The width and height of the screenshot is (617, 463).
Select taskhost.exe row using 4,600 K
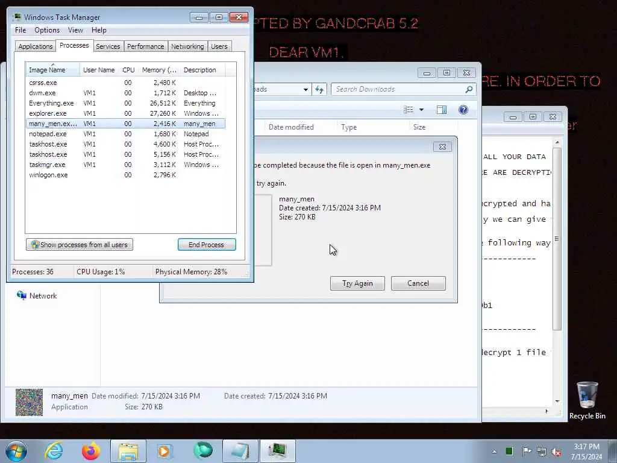tap(125, 144)
